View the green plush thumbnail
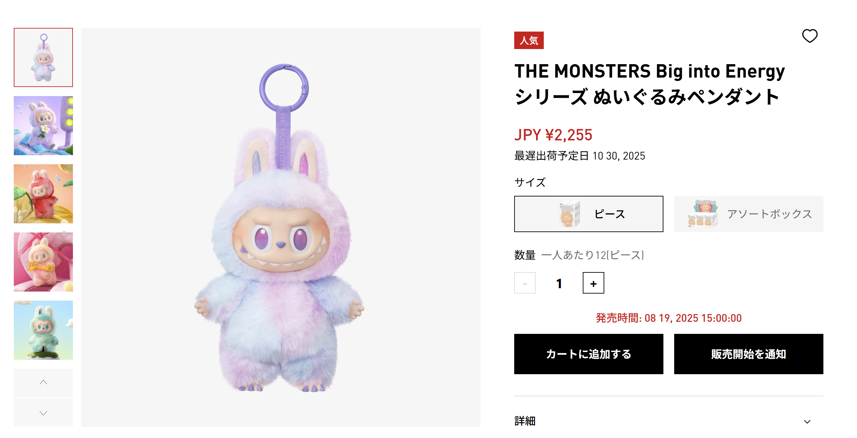The image size is (857, 438). [x=43, y=330]
